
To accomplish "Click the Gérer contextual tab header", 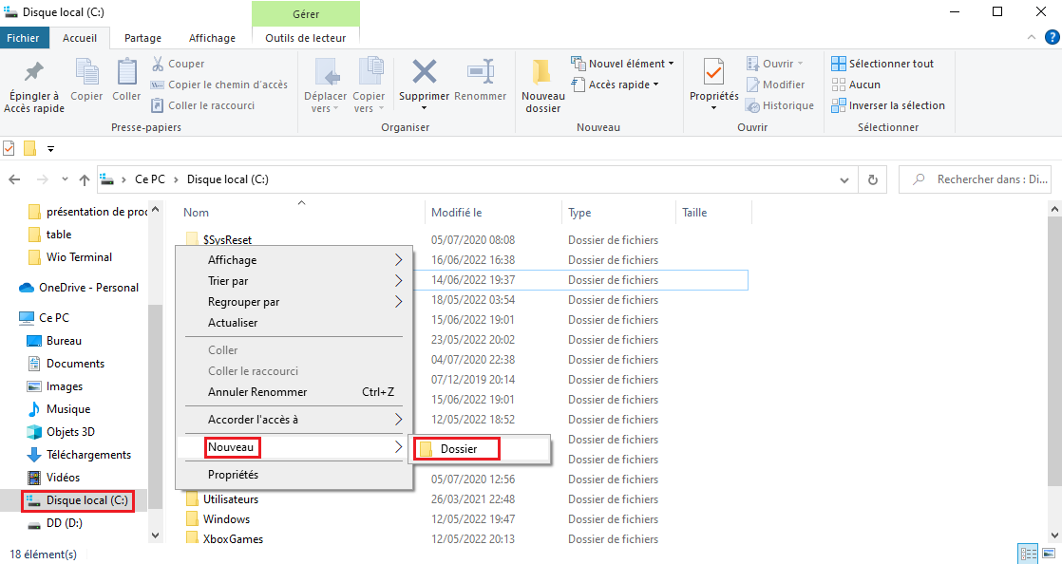I will (306, 13).
